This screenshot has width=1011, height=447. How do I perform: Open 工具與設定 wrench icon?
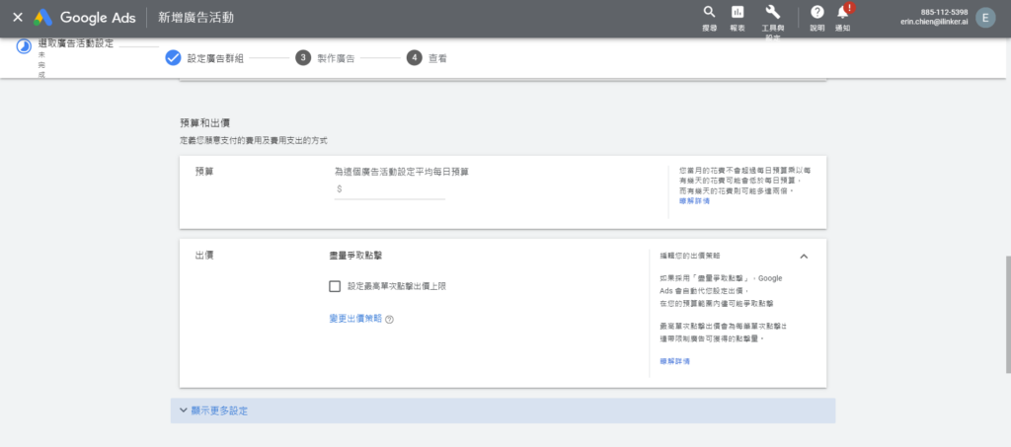[772, 12]
